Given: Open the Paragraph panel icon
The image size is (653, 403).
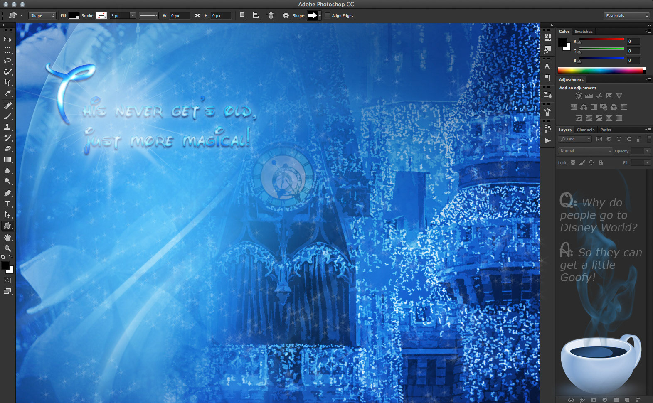Looking at the screenshot, I should [x=547, y=78].
